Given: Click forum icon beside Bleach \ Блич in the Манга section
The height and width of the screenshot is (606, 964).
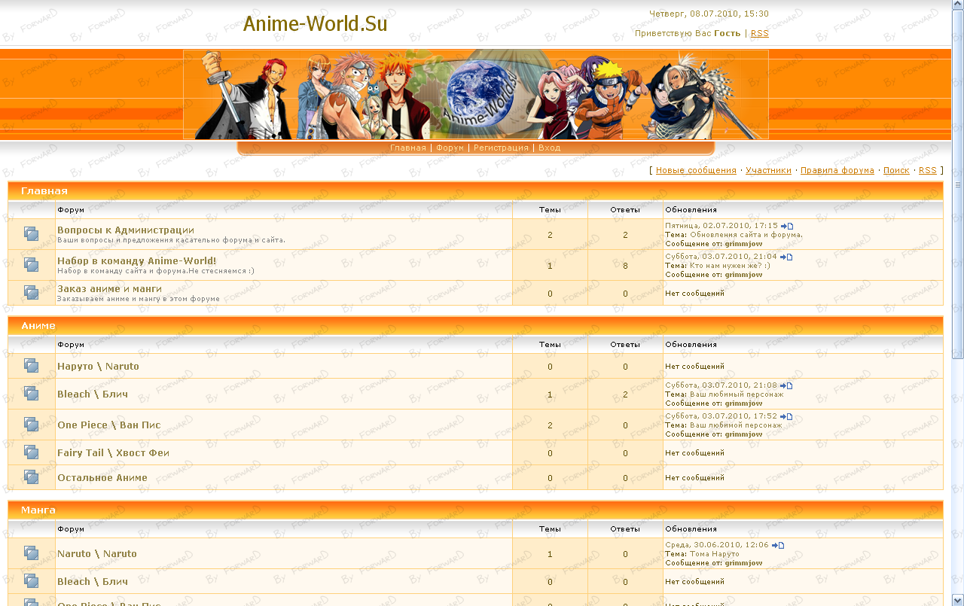Looking at the screenshot, I should (x=31, y=581).
